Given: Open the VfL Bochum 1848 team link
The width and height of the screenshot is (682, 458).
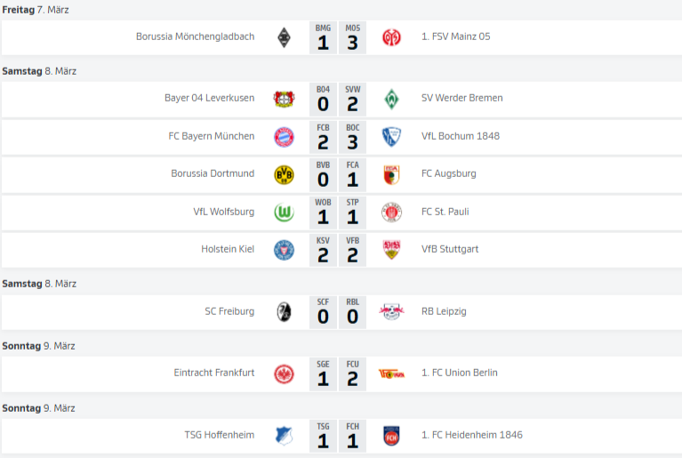Looking at the screenshot, I should click(460, 137).
